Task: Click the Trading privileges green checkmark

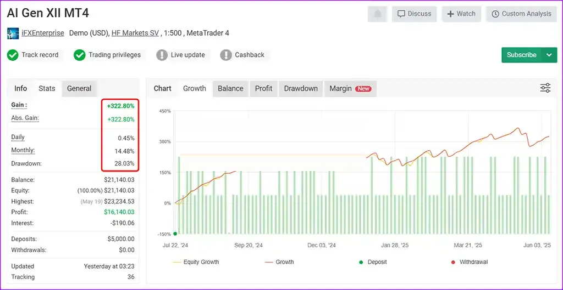Action: [x=79, y=55]
